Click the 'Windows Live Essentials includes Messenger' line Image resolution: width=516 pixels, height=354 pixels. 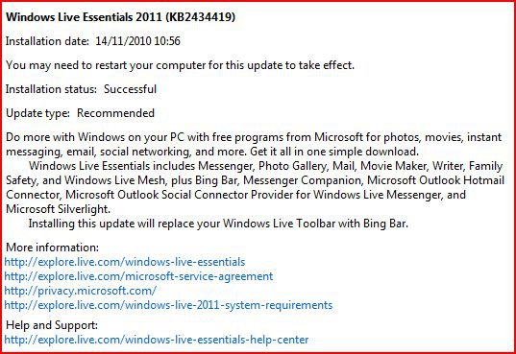pos(265,166)
